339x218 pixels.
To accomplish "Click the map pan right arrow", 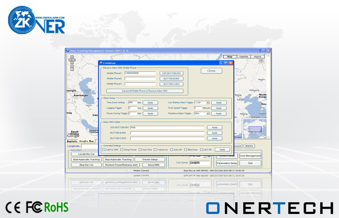I will click(74, 60).
